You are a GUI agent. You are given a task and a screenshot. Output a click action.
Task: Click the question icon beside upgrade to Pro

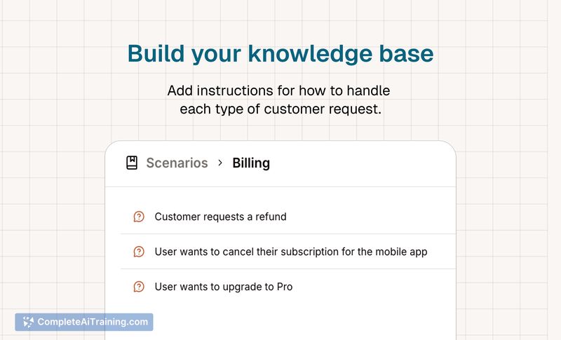coord(139,287)
